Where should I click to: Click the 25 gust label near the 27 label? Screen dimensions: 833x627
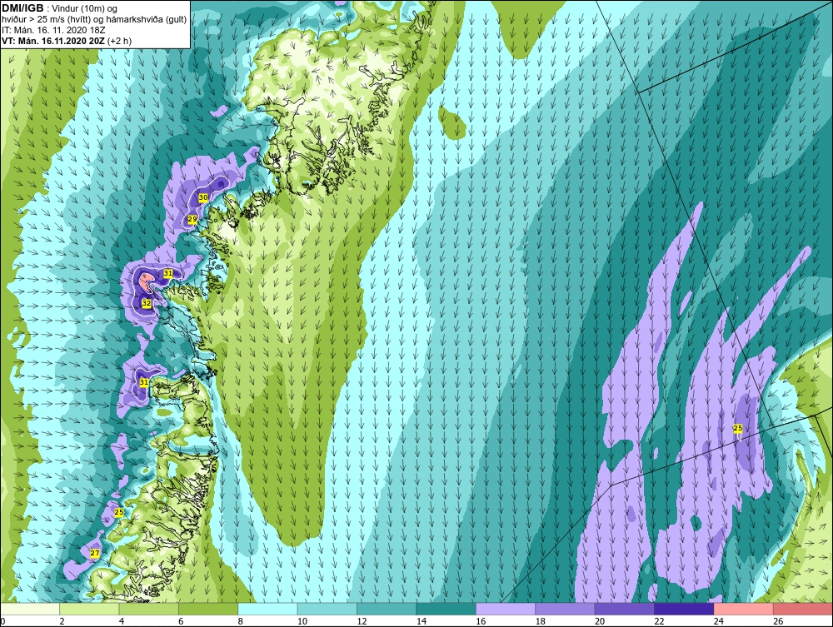(x=119, y=512)
